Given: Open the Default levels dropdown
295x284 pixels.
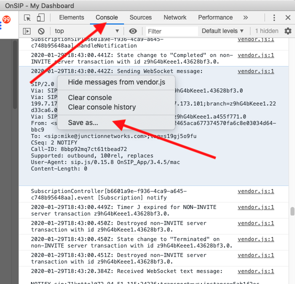Looking at the screenshot, I should [x=223, y=31].
